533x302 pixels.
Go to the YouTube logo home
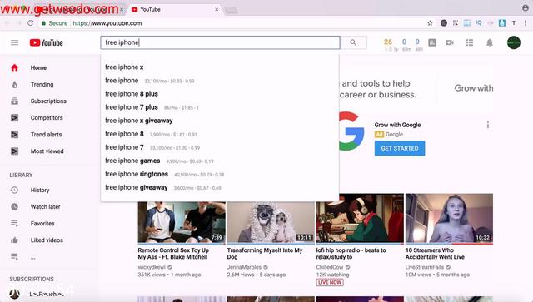[x=47, y=42]
